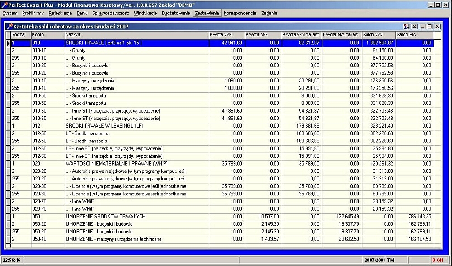Open the Sprawozdawczość menu

click(110, 13)
